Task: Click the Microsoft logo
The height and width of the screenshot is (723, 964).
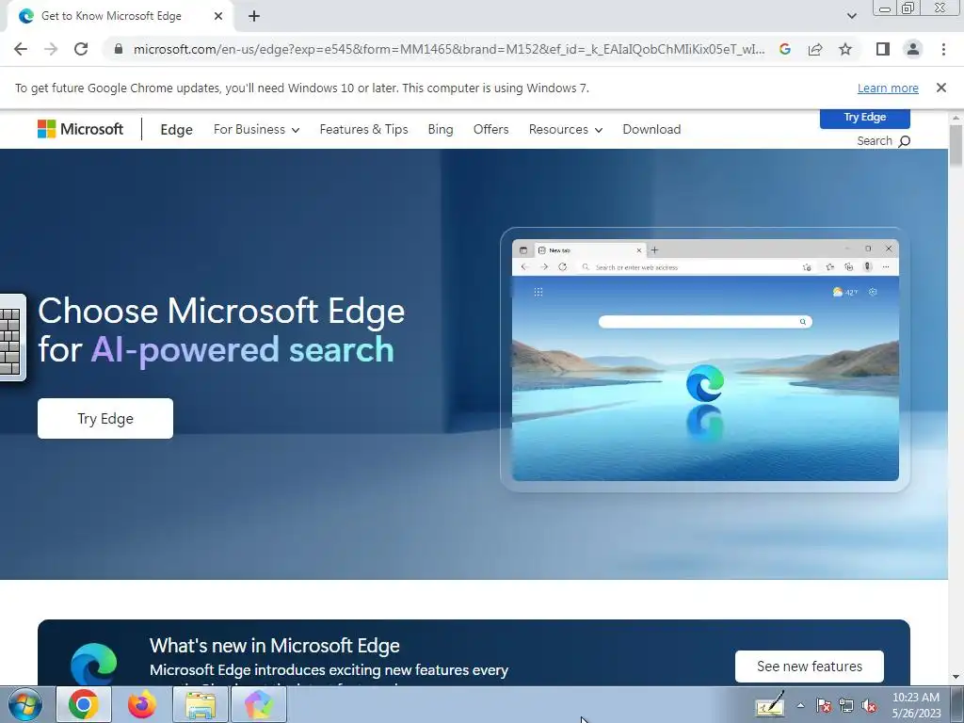Action: (x=81, y=129)
